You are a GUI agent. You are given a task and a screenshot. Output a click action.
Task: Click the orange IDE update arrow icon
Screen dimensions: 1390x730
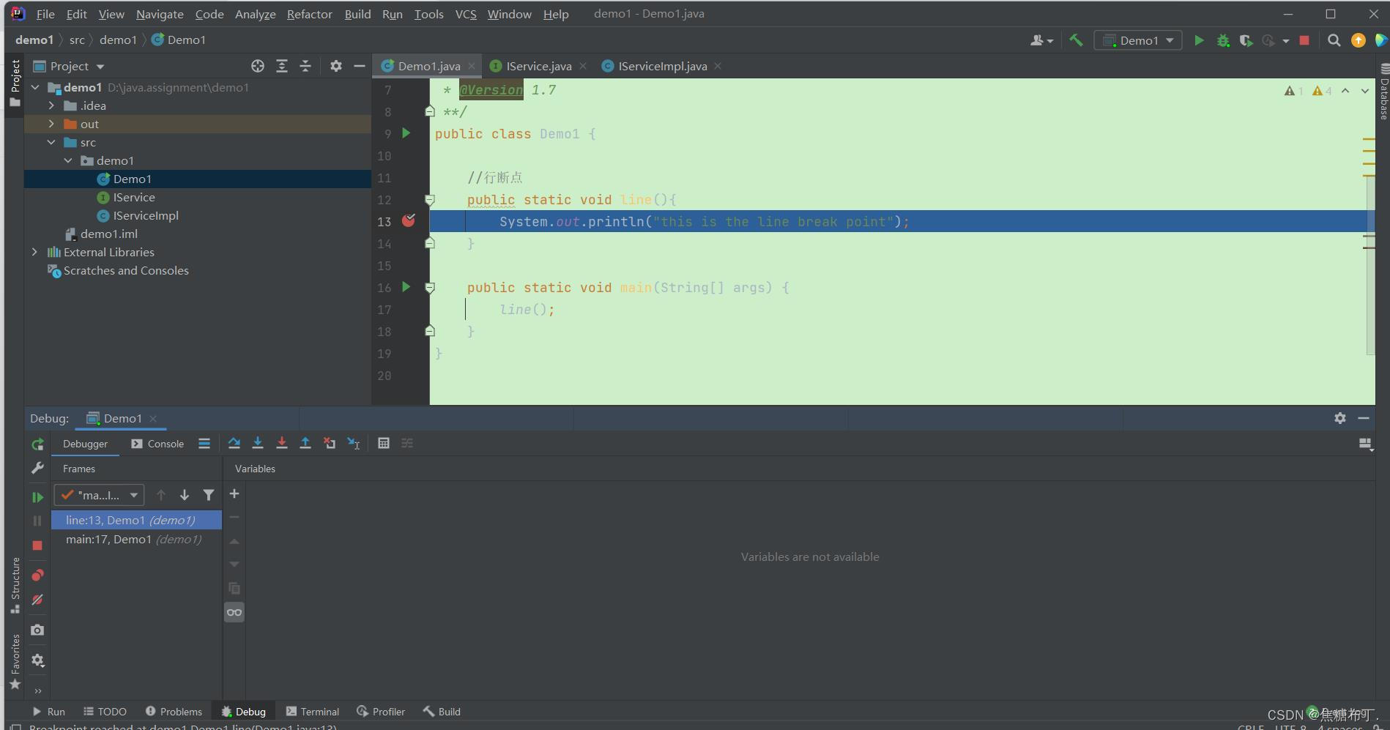pyautogui.click(x=1359, y=40)
